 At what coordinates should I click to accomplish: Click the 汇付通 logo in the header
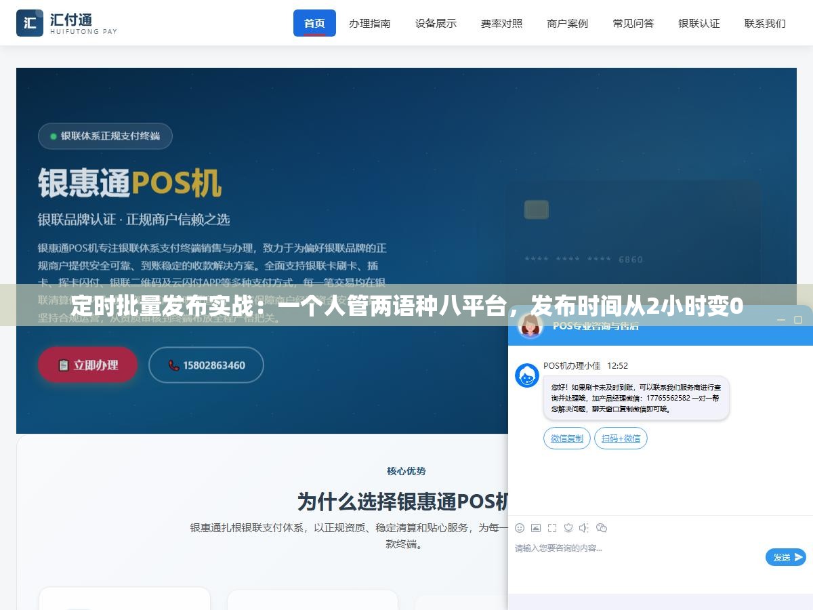tap(66, 23)
